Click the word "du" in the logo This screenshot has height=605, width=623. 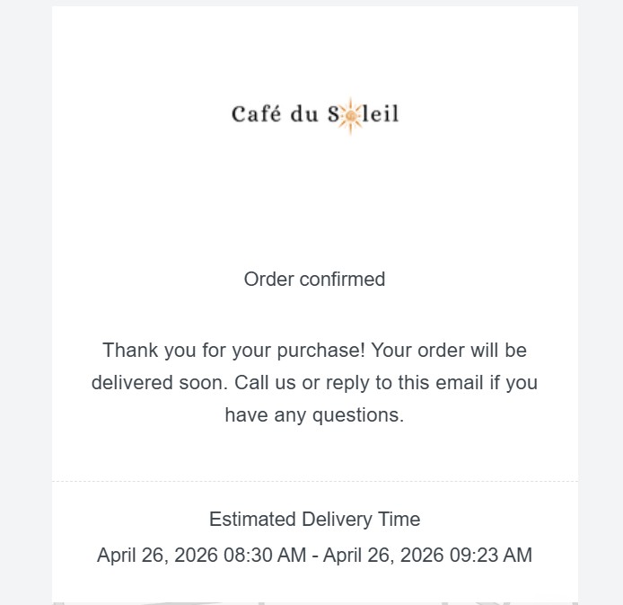click(x=299, y=114)
